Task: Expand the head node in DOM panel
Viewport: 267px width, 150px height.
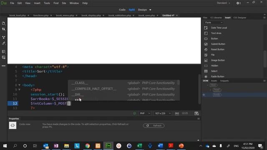Action: (211, 90)
